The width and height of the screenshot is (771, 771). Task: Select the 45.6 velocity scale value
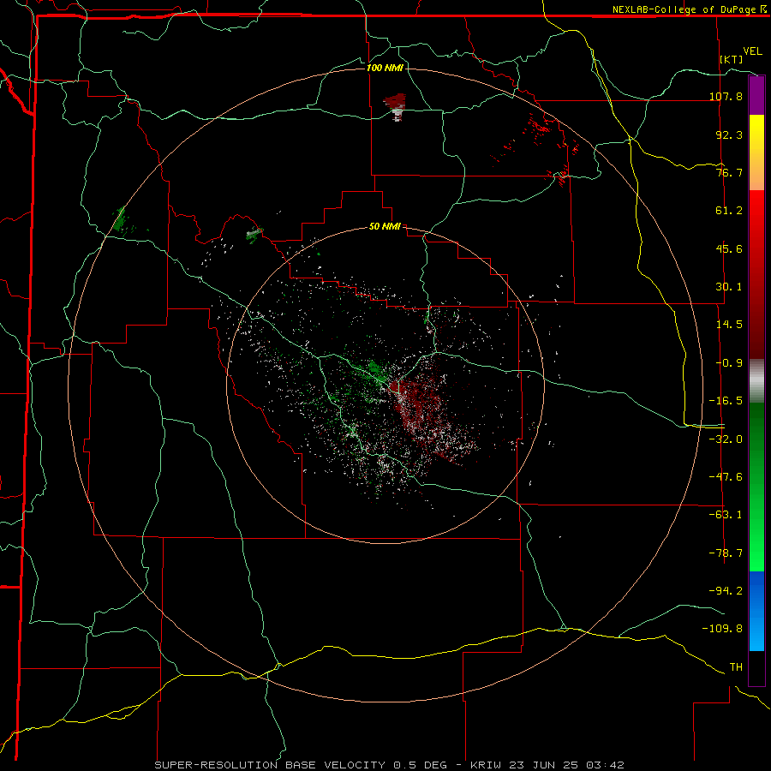click(x=729, y=248)
